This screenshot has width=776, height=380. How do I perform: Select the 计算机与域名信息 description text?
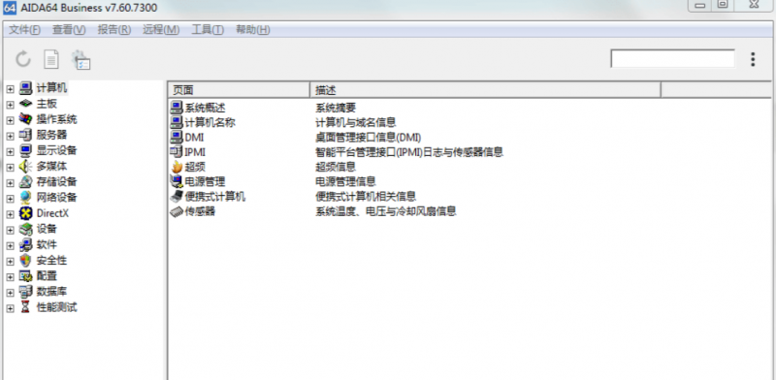(x=356, y=122)
